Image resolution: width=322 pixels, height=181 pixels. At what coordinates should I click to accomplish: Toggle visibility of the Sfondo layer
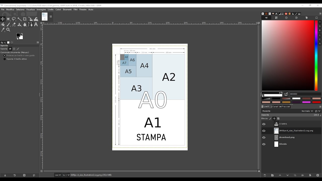point(264,144)
